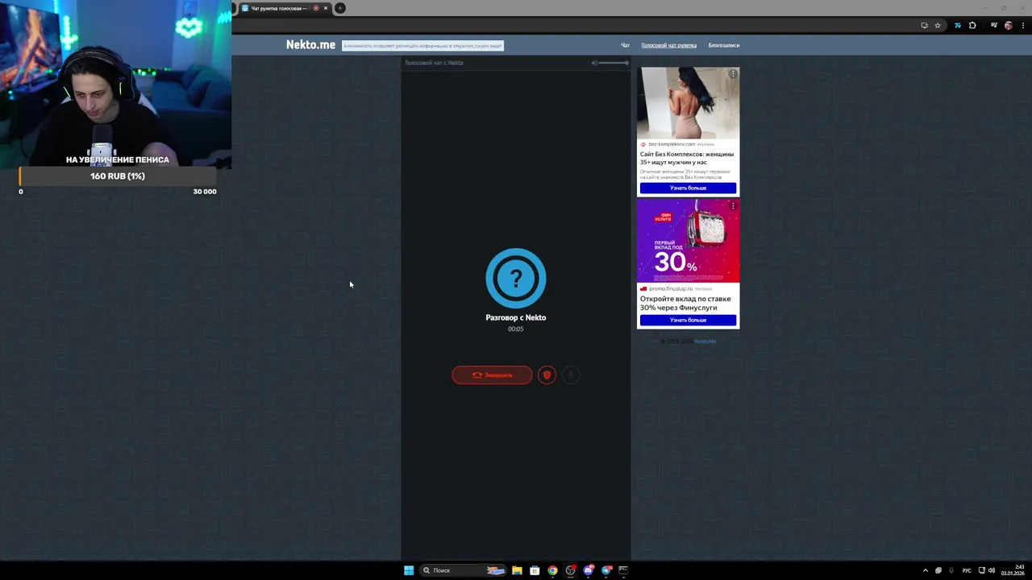Click Узнать больше on Финуслуги ad
Screen dimensions: 1032x580
click(x=688, y=320)
